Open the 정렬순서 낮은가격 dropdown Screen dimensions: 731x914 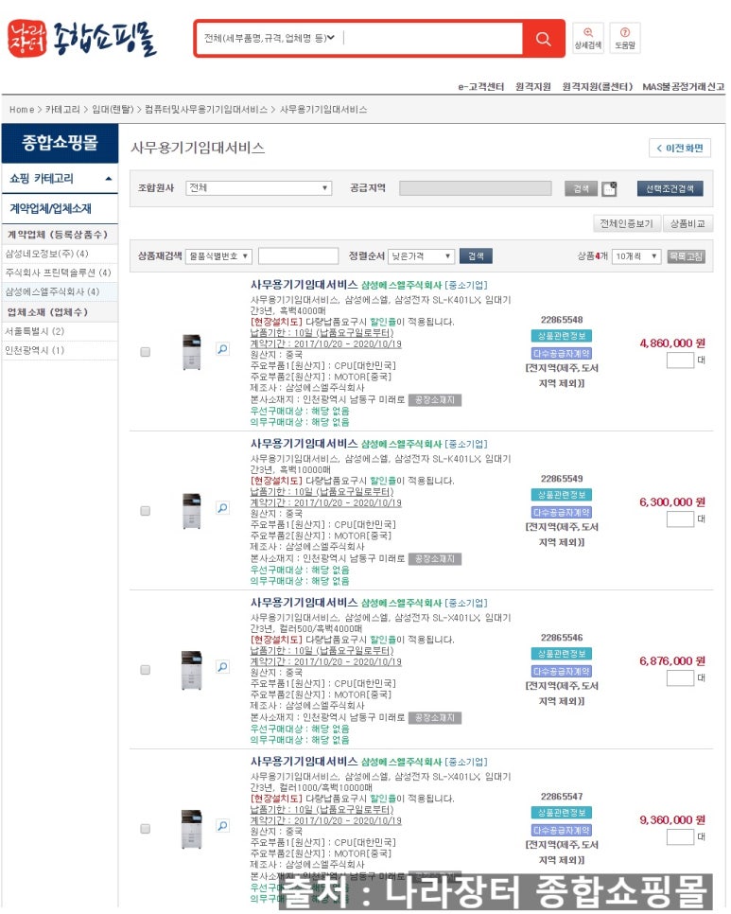coord(421,255)
